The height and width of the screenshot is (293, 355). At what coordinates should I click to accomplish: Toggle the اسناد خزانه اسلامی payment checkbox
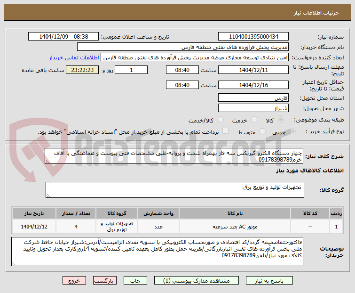[x=225, y=131]
